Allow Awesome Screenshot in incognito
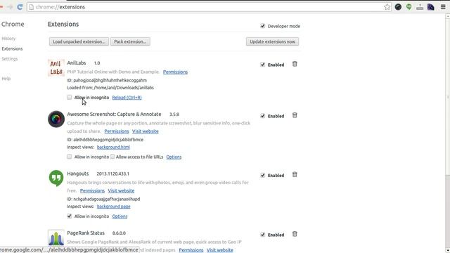The image size is (450, 253). pyautogui.click(x=70, y=157)
